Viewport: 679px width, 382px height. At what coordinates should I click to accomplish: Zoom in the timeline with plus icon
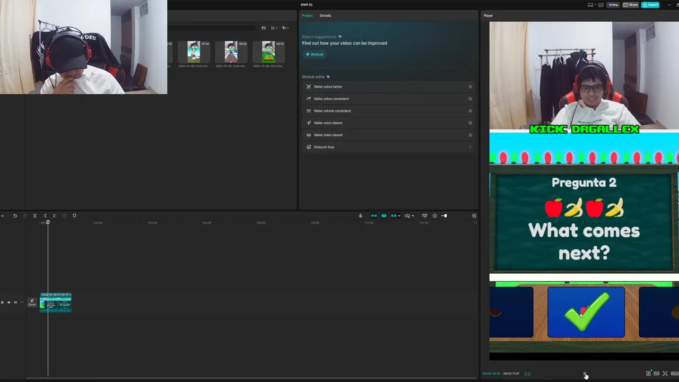474,215
